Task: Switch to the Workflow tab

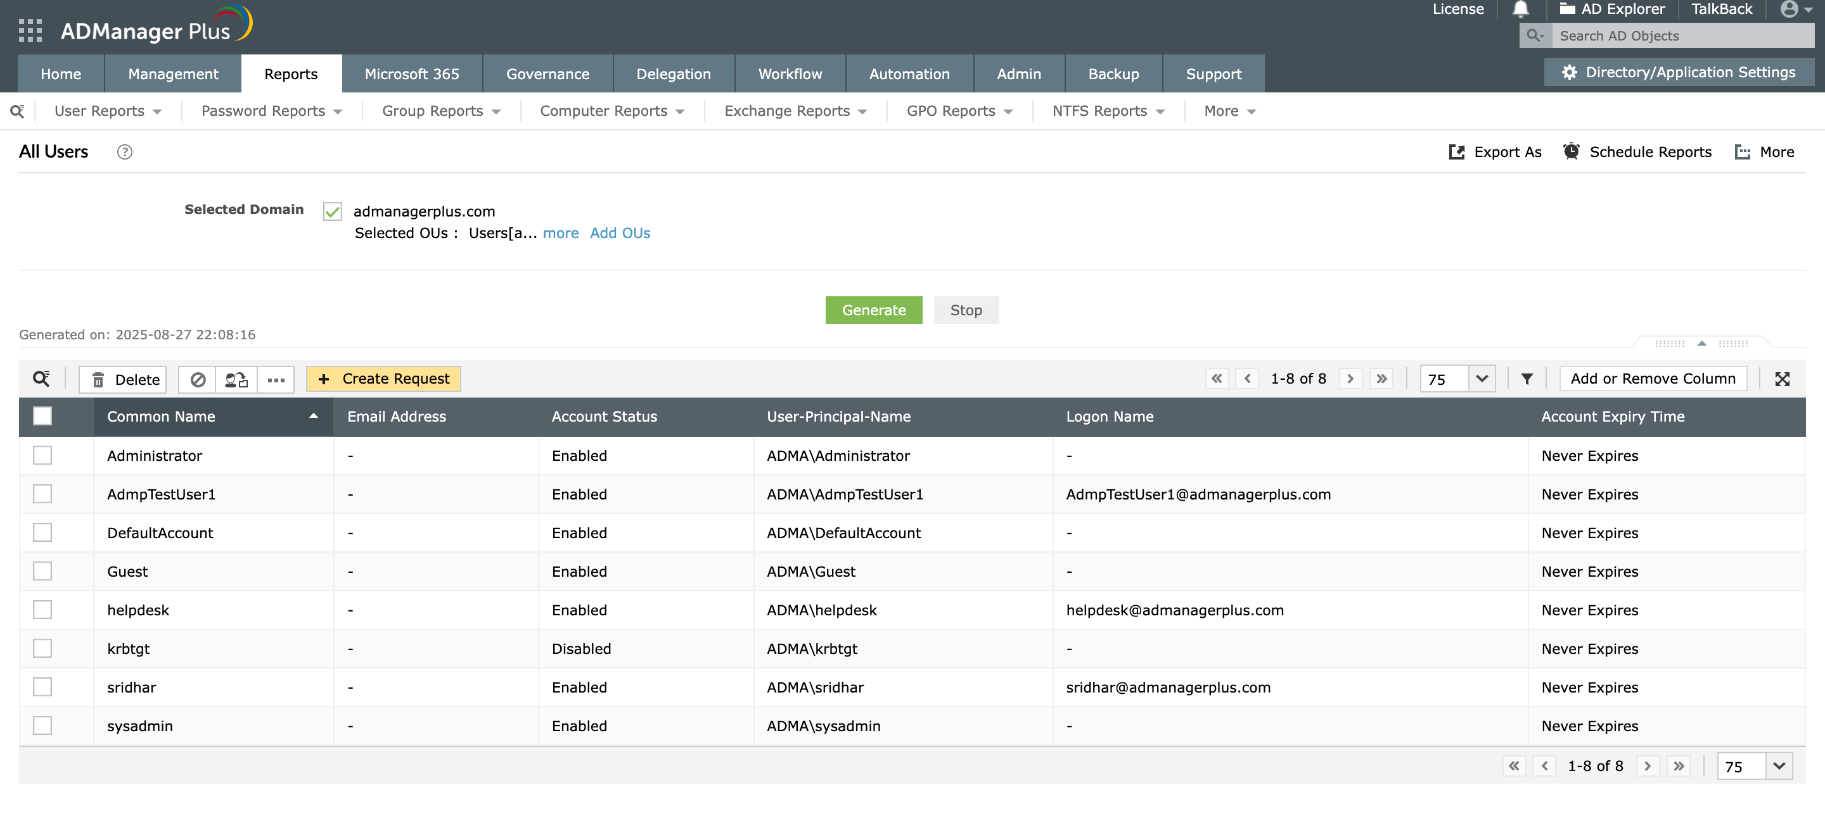Action: click(789, 73)
